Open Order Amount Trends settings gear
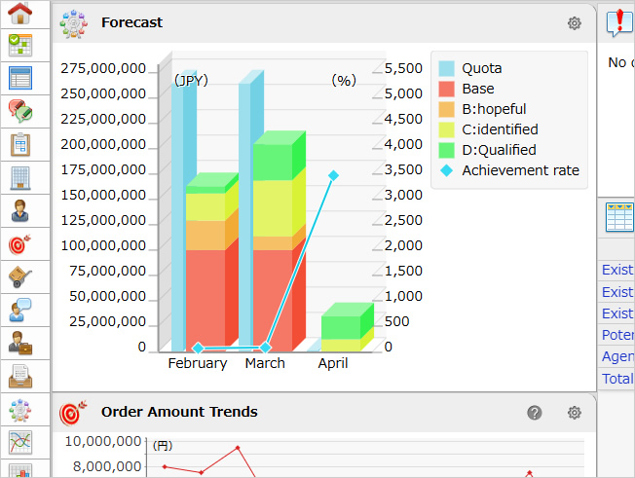This screenshot has height=478, width=635. click(x=575, y=413)
